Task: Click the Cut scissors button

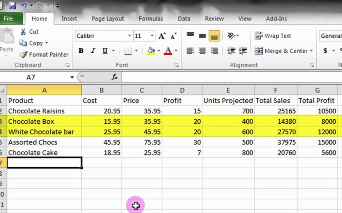Action: click(x=29, y=32)
